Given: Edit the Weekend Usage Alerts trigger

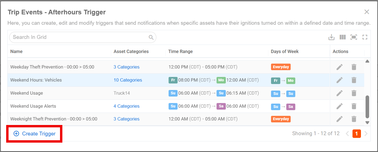Looking at the screenshot, I should [x=340, y=106].
